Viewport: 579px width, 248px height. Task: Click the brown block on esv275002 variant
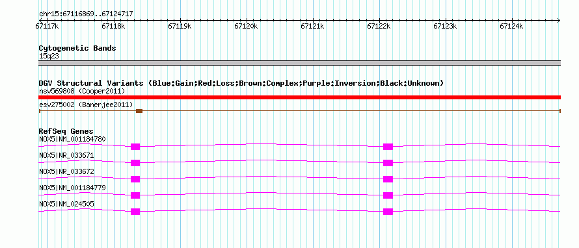[x=139, y=111]
